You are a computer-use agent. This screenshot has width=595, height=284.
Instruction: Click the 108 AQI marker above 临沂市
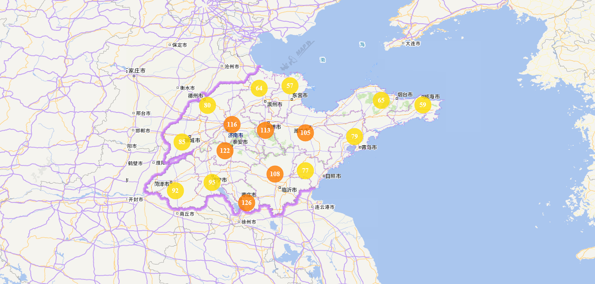(x=275, y=174)
